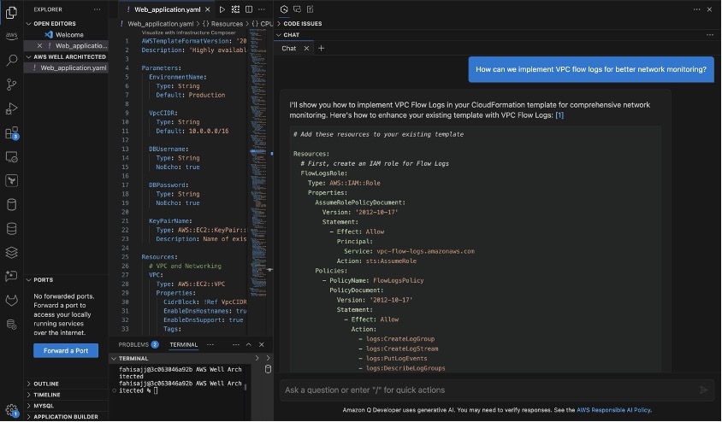Click line 25 'Resources:' in the editor
Screen dimensions: 722x422
pyautogui.click(x=159, y=257)
